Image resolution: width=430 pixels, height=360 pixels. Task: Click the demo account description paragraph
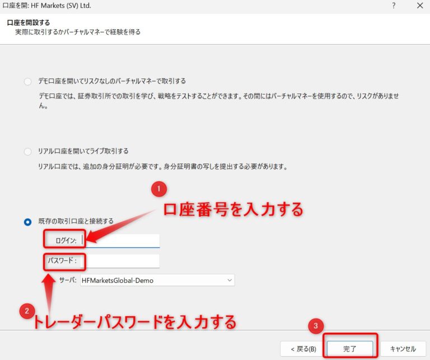(x=218, y=101)
